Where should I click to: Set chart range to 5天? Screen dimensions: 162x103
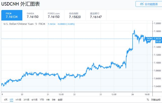tap(11, 100)
